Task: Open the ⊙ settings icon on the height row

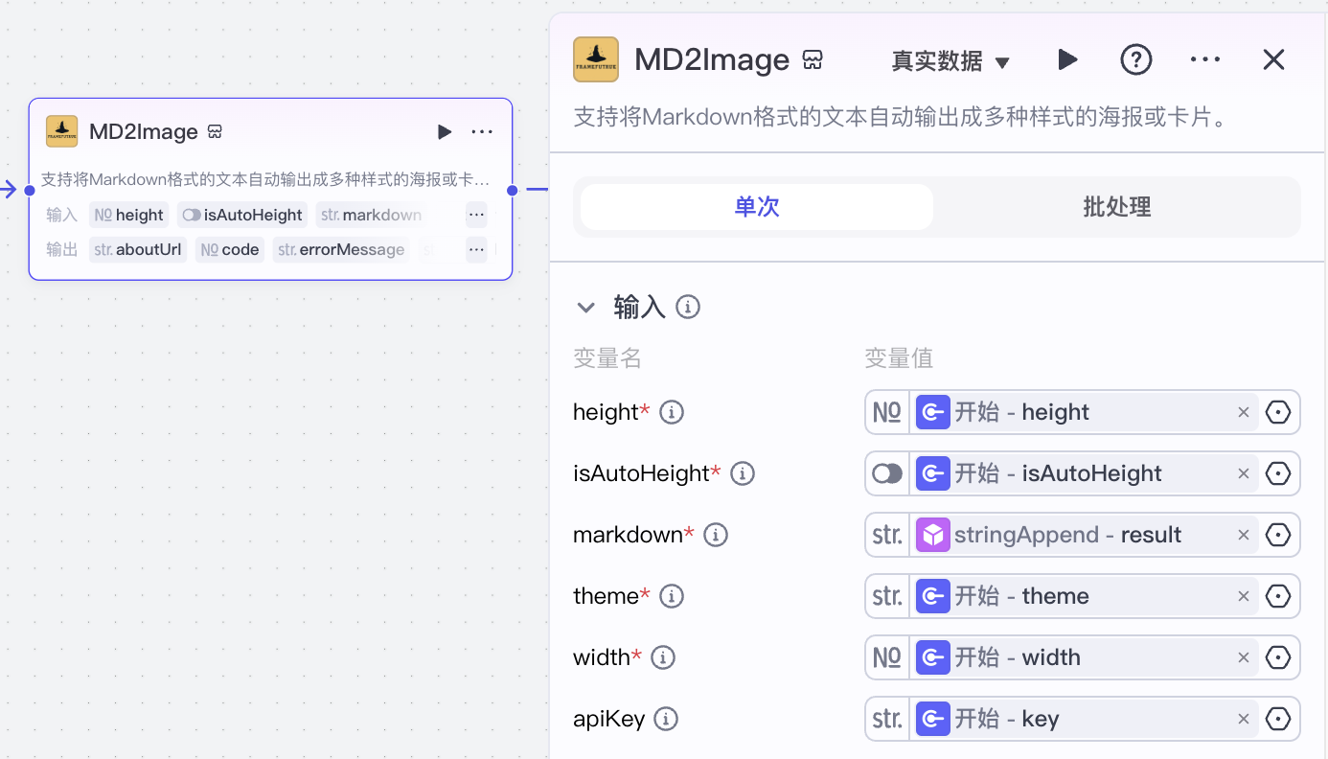Action: [x=1278, y=412]
